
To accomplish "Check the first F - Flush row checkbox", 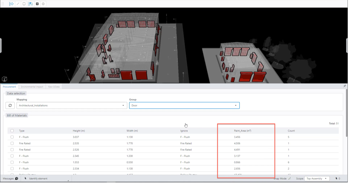I will [x=12, y=137].
